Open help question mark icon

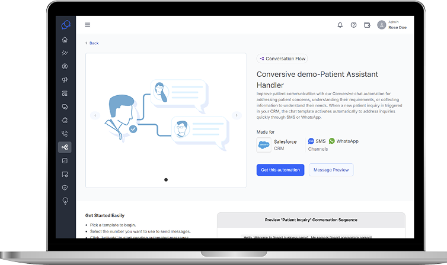(x=353, y=25)
